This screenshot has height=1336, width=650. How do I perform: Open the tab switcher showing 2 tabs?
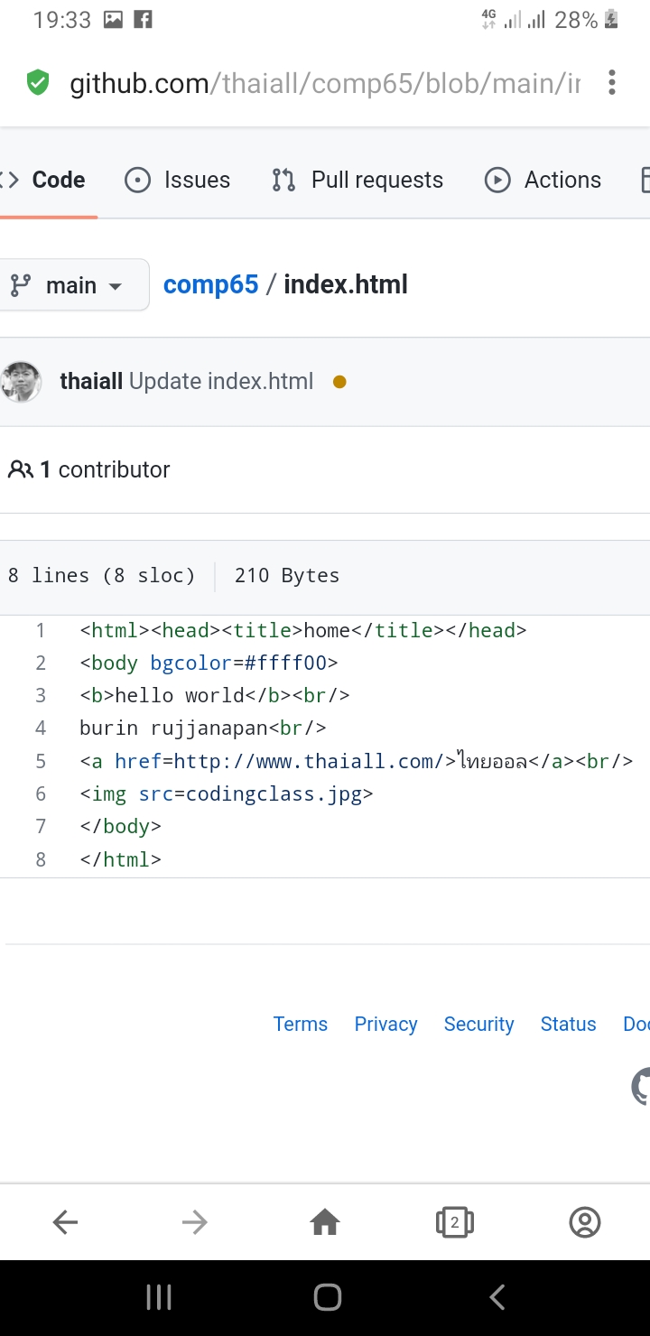455,1222
